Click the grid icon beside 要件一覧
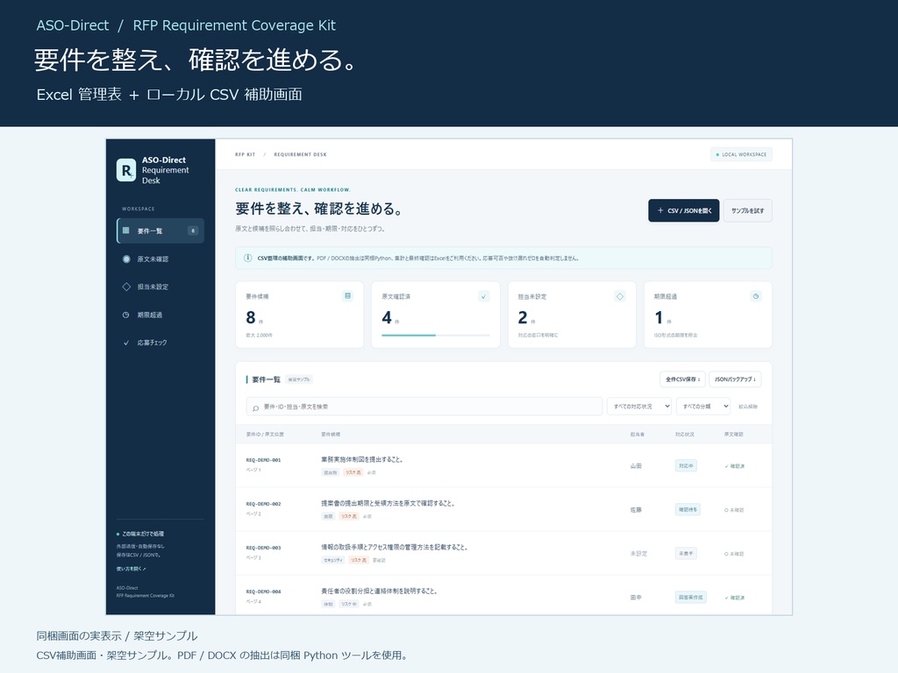 tap(126, 230)
